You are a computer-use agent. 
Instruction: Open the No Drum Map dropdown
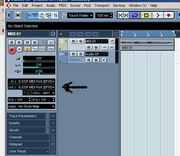click(31, 106)
